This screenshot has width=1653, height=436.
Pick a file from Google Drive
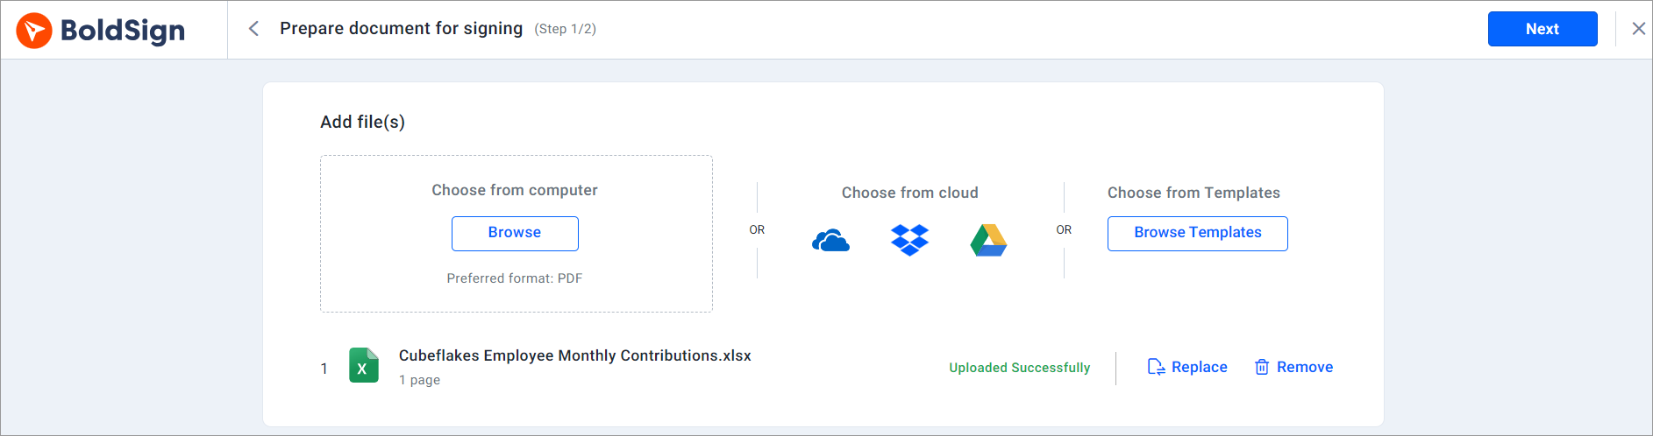tap(988, 240)
